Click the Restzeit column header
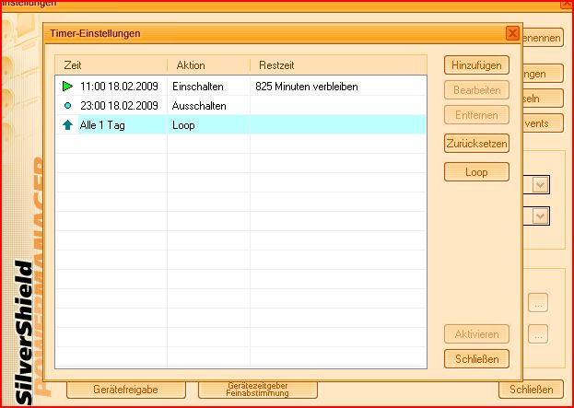 click(x=336, y=65)
